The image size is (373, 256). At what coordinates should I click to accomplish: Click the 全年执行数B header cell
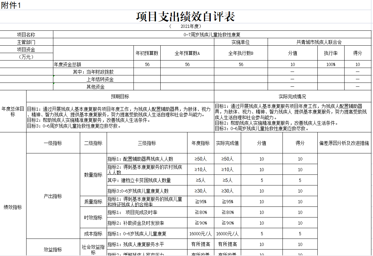tap(241, 53)
